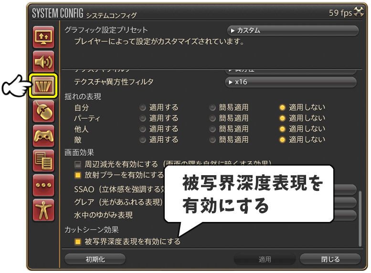Click the 適用 button
371x273 pixels.
(265, 259)
